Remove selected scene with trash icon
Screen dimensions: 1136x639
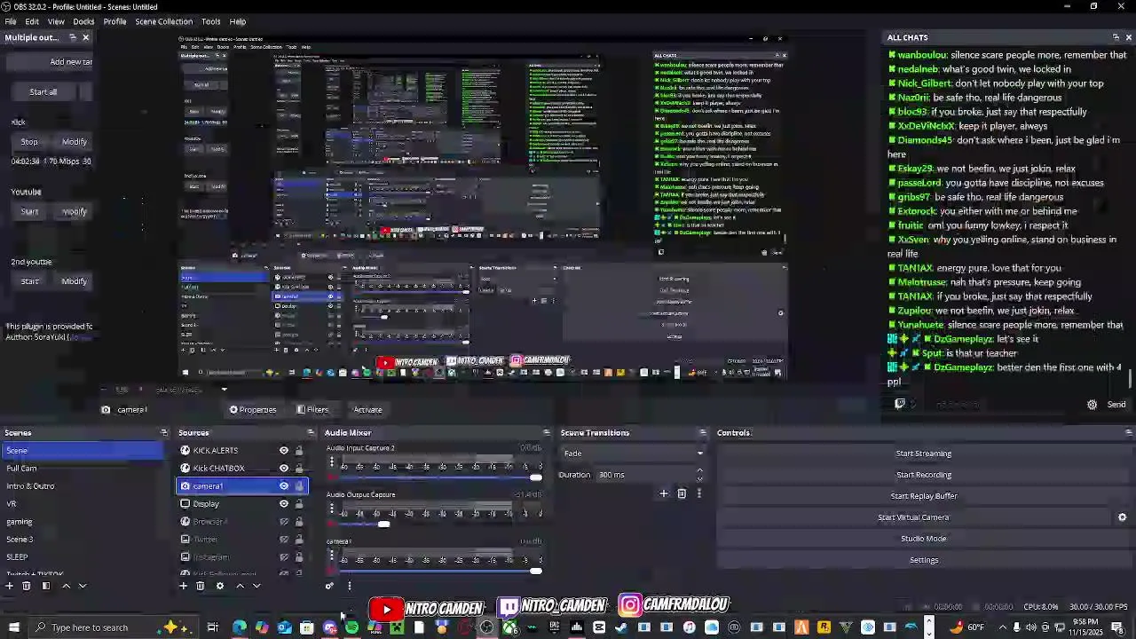[27, 586]
